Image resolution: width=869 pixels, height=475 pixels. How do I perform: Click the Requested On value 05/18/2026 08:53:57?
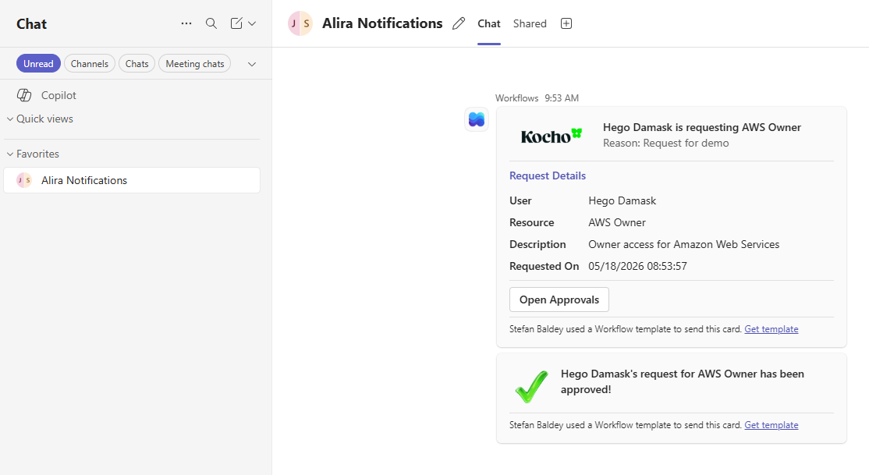[x=637, y=266]
